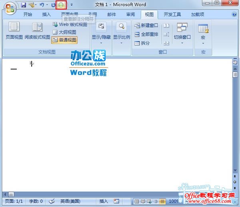Open the 开发工具 tab

(x=172, y=14)
